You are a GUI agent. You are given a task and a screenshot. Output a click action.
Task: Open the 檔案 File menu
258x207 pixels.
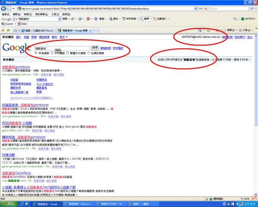(6, 14)
